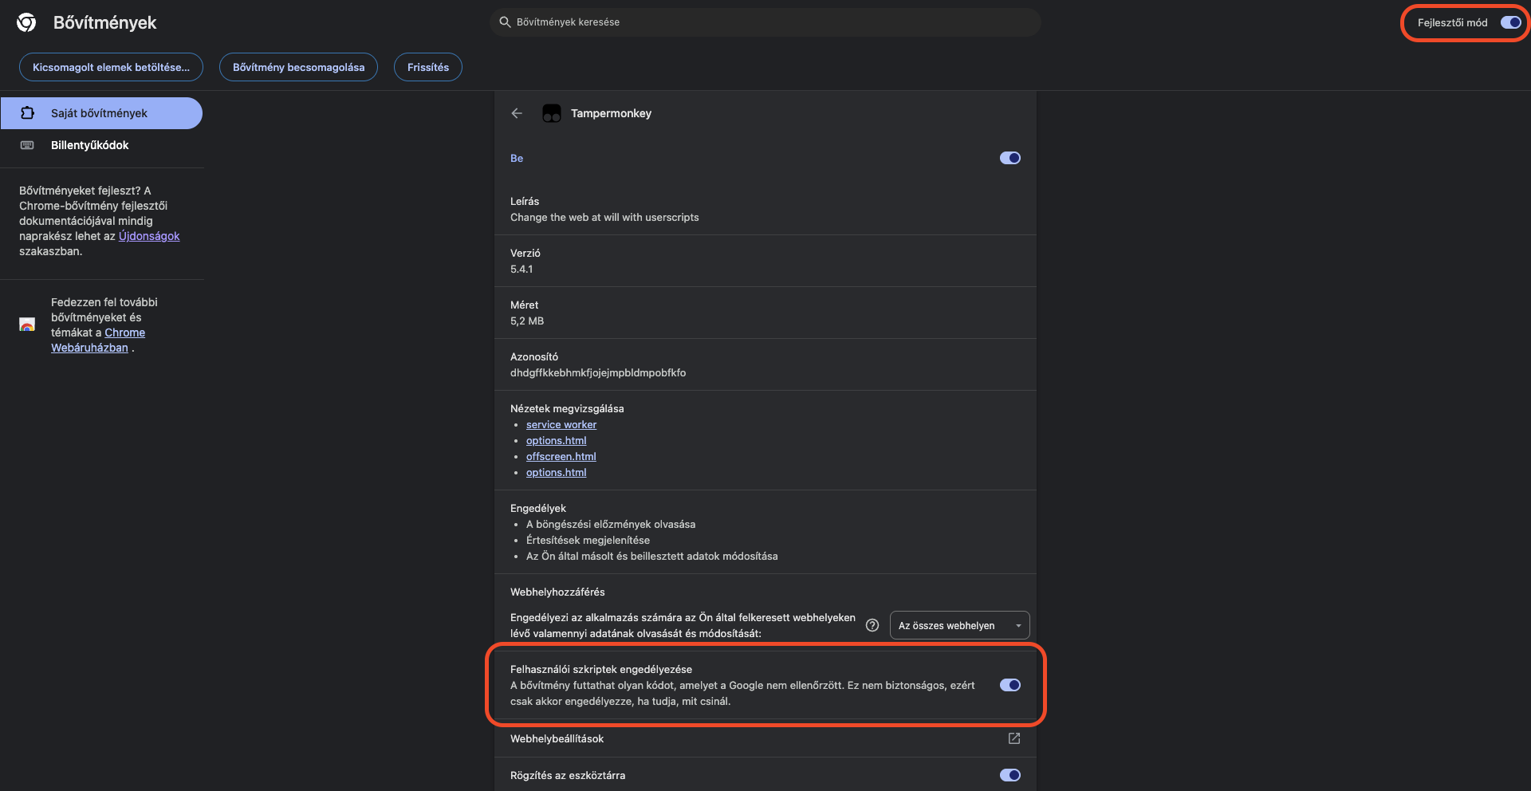The image size is (1531, 791).
Task: Disable the Tampermonkey extension toggle
Action: [1010, 158]
